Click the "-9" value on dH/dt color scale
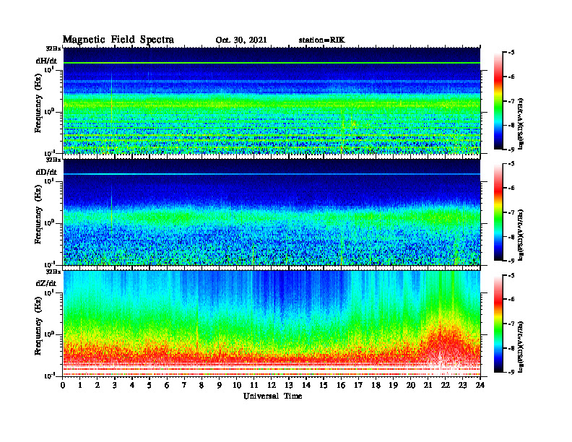This screenshot has height=442, width=572. pyautogui.click(x=511, y=149)
